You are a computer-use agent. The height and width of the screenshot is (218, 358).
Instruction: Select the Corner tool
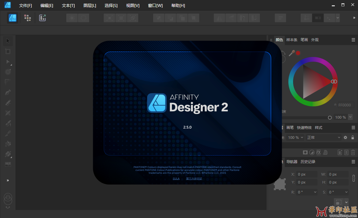point(8,82)
